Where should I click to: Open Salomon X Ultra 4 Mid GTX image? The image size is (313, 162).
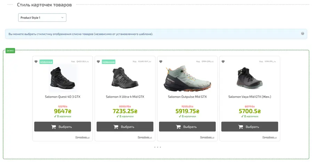[x=125, y=78]
